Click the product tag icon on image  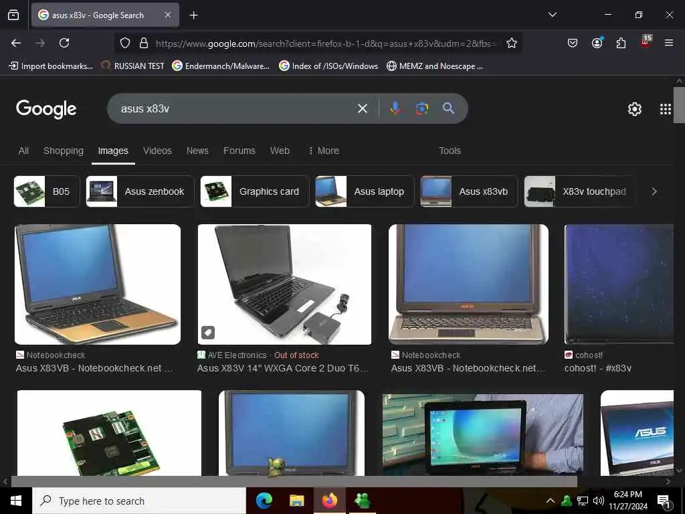208,333
